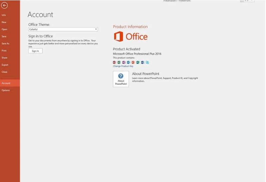Click the Change Product Key link
The image size is (266, 182).
123,66
